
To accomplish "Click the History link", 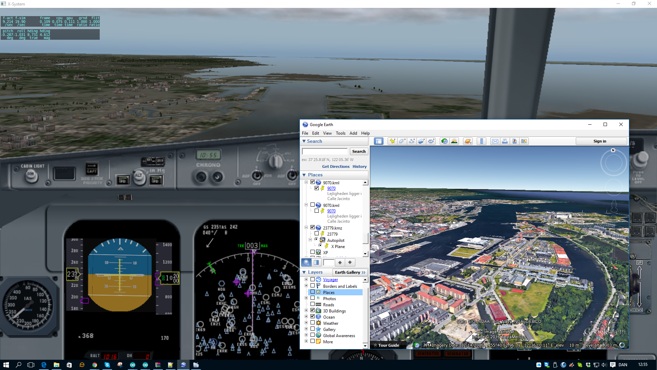I will (x=360, y=166).
